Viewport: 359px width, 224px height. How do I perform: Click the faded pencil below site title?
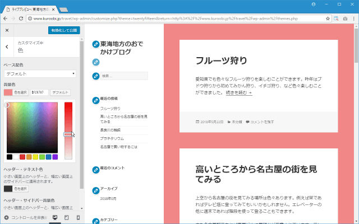pyautogui.click(x=96, y=62)
